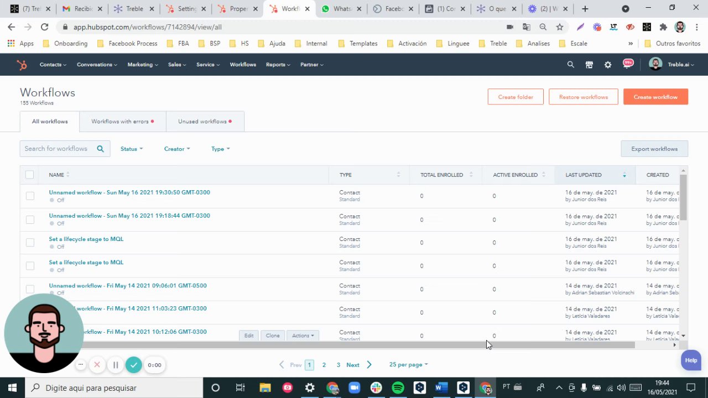Expand the Status filter dropdown

[x=132, y=149]
